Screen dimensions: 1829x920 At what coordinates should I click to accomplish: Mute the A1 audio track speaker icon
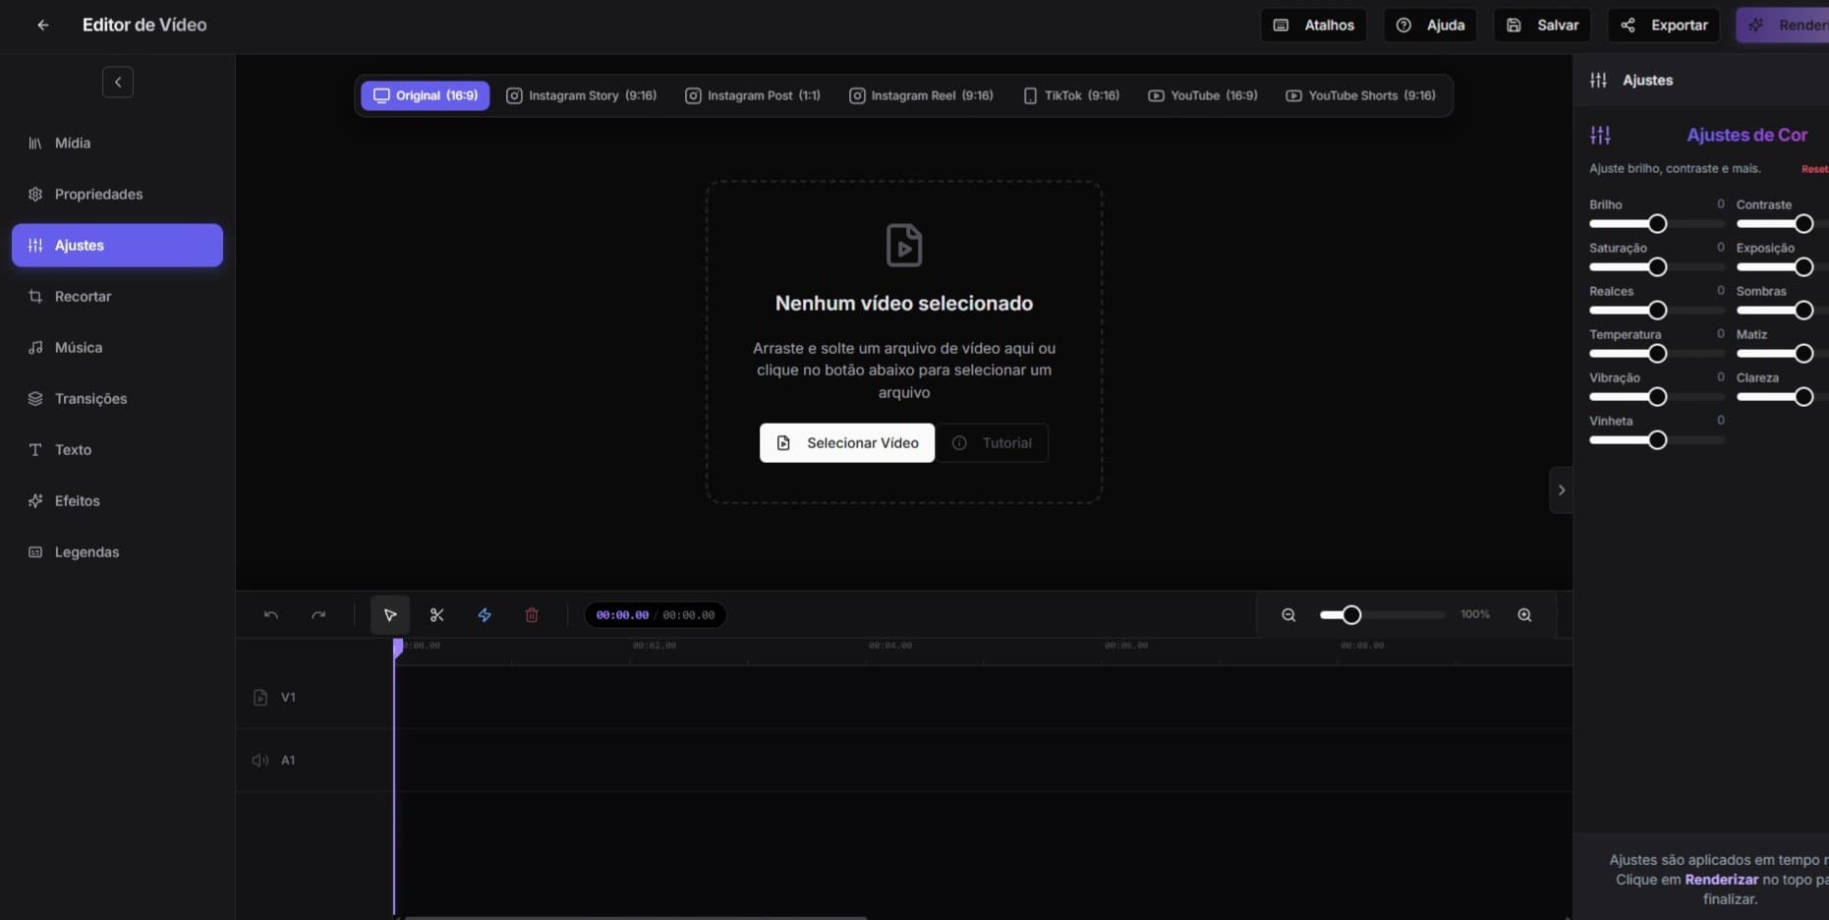258,760
